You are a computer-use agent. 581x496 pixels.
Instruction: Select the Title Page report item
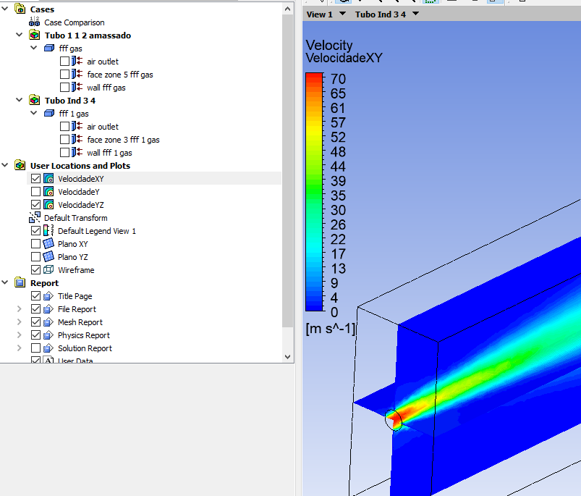75,296
